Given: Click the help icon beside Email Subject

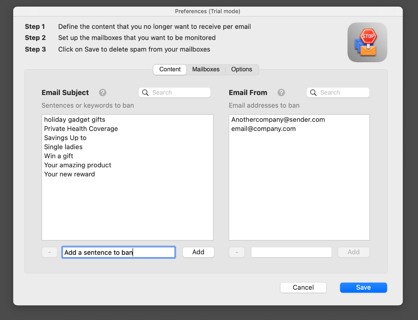Looking at the screenshot, I should point(102,93).
